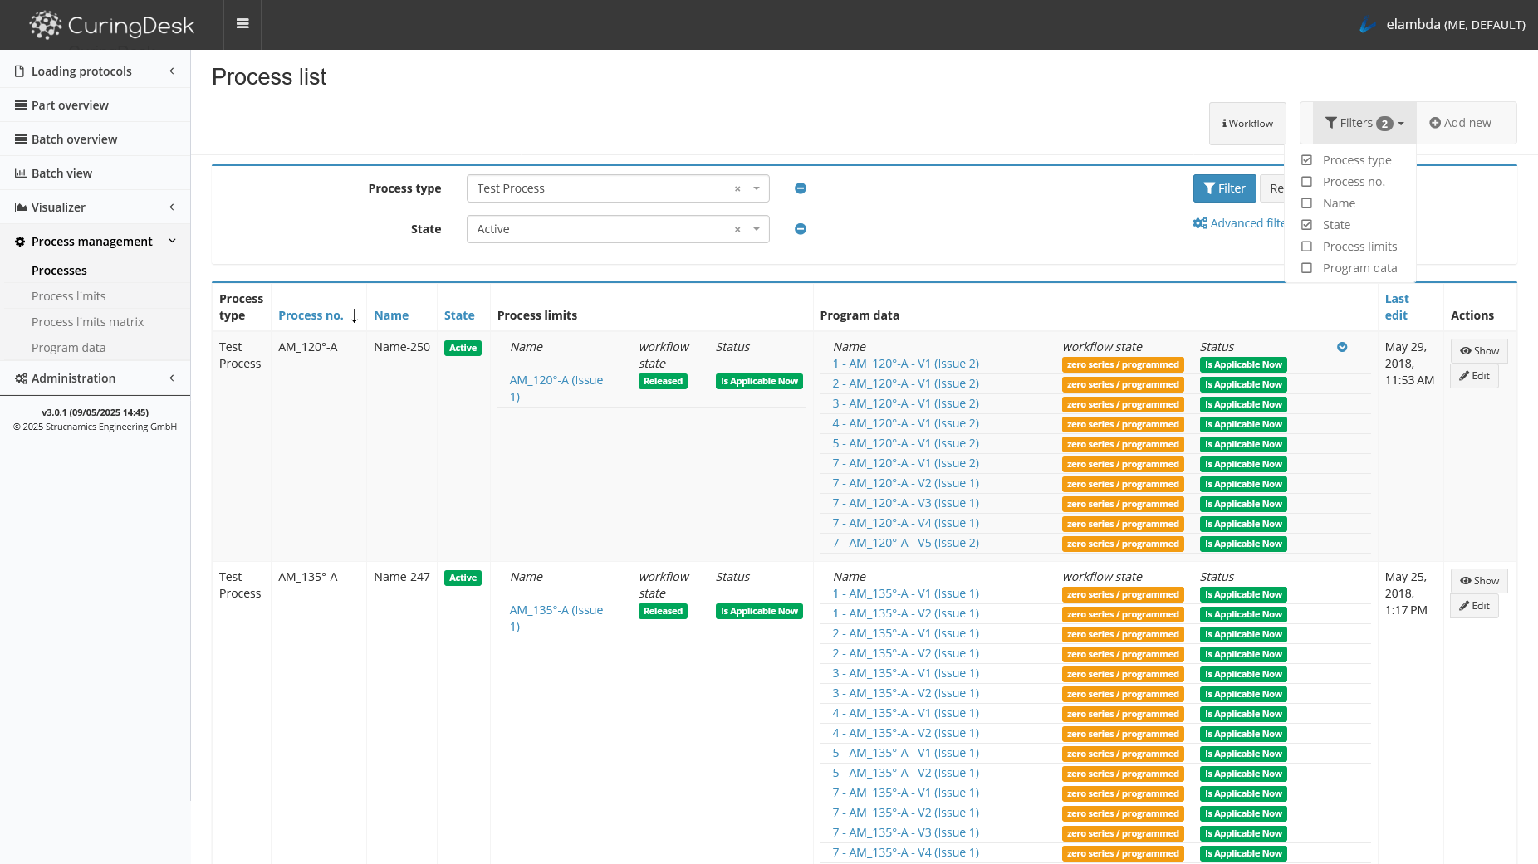Collapse program data list for AM_120°-A
The height and width of the screenshot is (864, 1538).
point(1341,347)
